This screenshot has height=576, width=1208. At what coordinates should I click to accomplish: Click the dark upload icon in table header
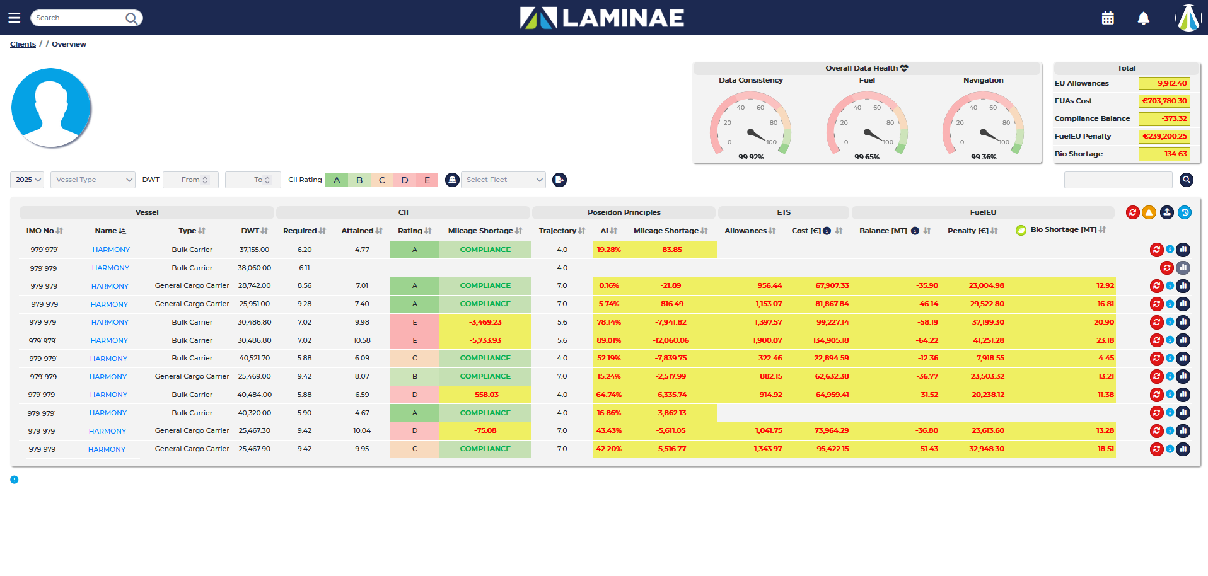[x=1167, y=212]
